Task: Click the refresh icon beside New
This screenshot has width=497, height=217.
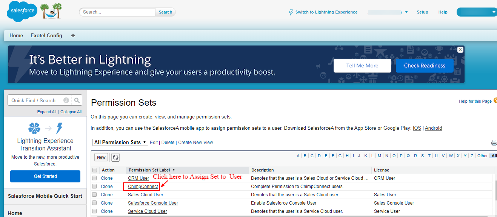Action: pyautogui.click(x=115, y=158)
